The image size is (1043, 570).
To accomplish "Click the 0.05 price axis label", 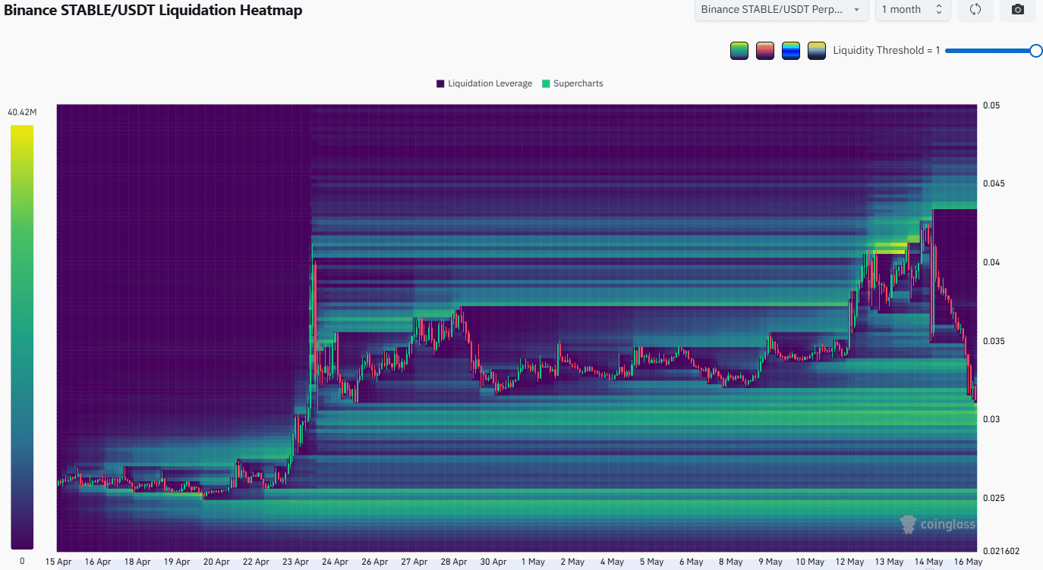I will pos(990,105).
